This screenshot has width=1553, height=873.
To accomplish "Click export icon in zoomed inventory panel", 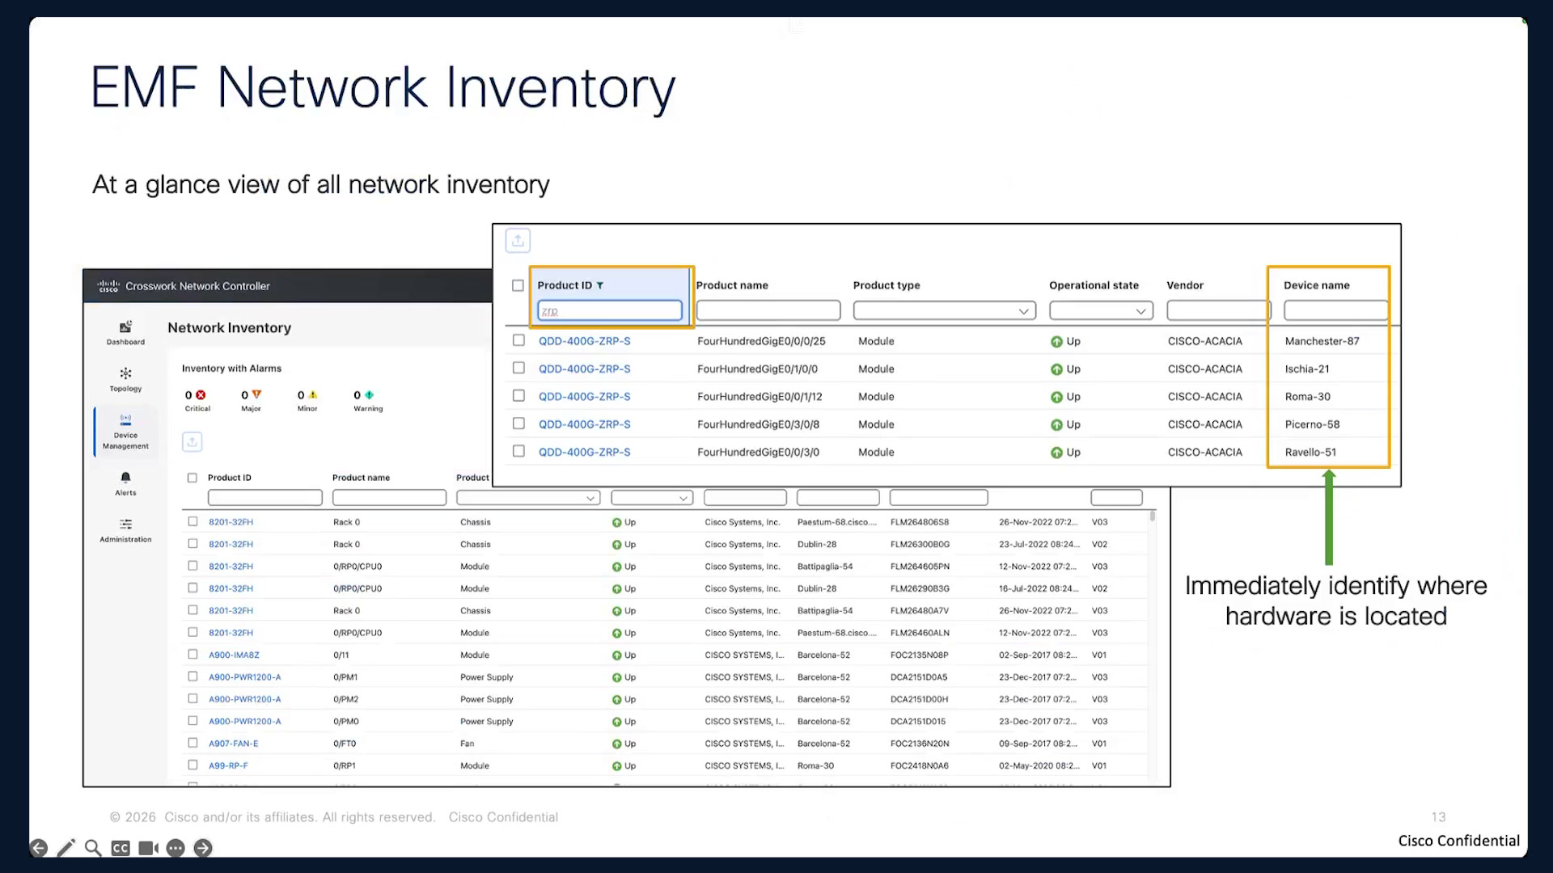I will tap(518, 240).
